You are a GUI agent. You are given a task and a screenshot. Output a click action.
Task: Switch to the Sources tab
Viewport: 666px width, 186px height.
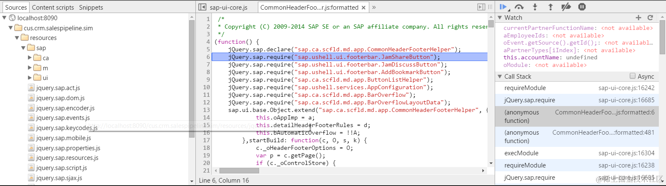[x=16, y=7]
